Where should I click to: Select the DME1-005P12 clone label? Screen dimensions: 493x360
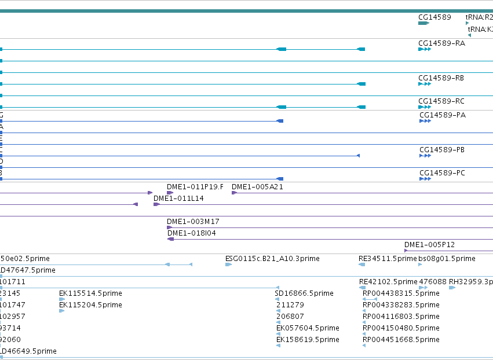point(429,245)
